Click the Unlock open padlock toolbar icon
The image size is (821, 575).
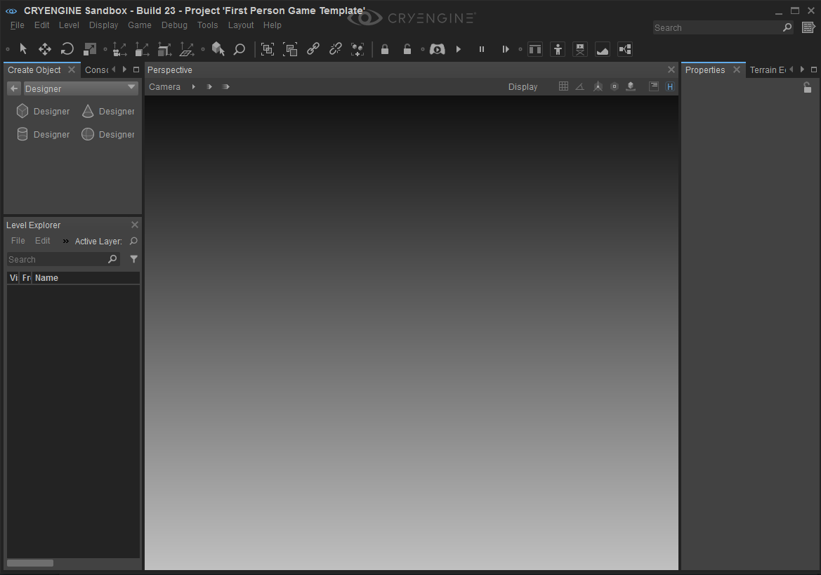[x=407, y=49]
